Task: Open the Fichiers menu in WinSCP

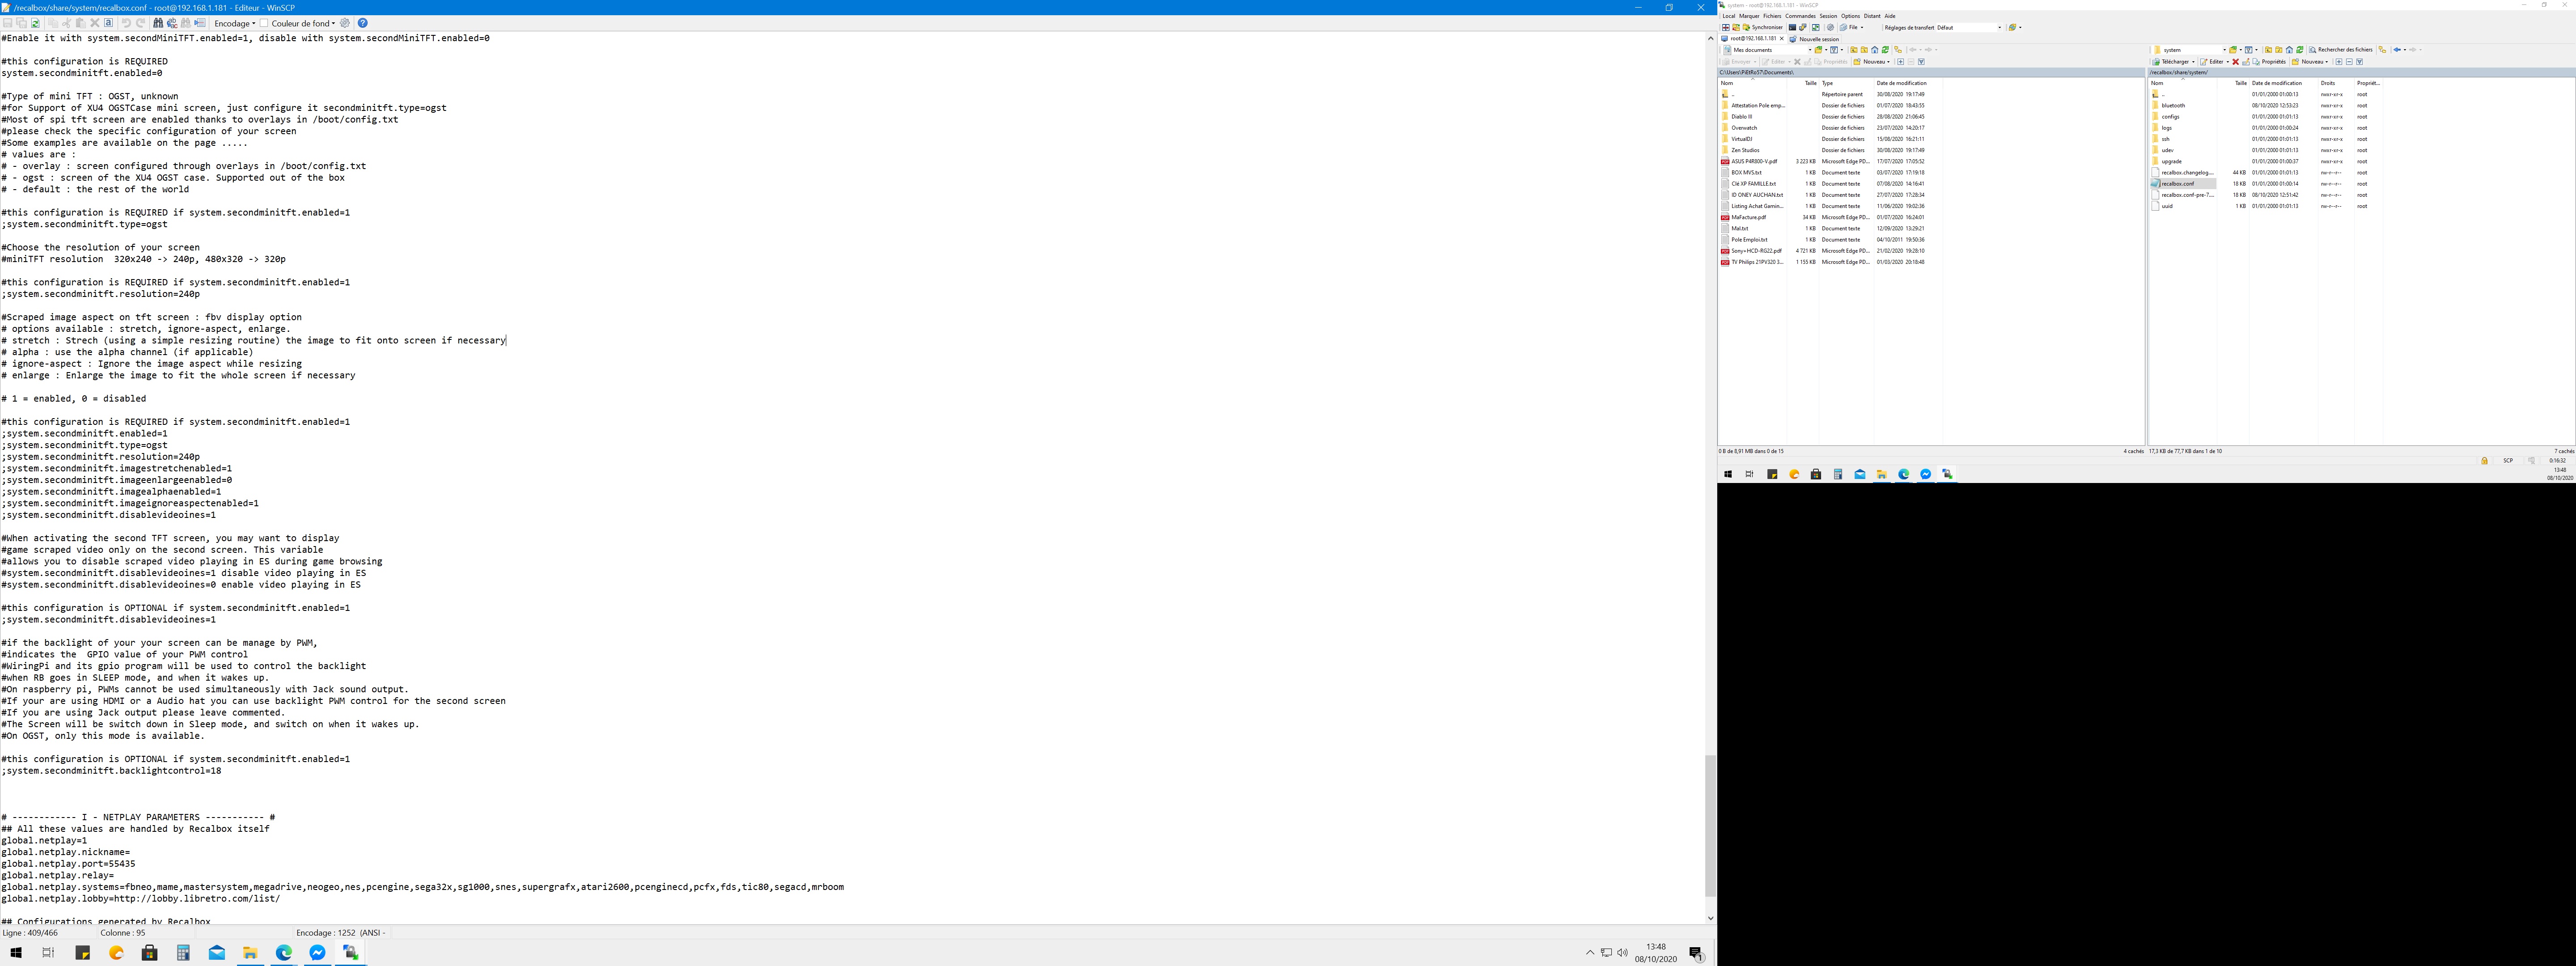Action: pos(1773,16)
